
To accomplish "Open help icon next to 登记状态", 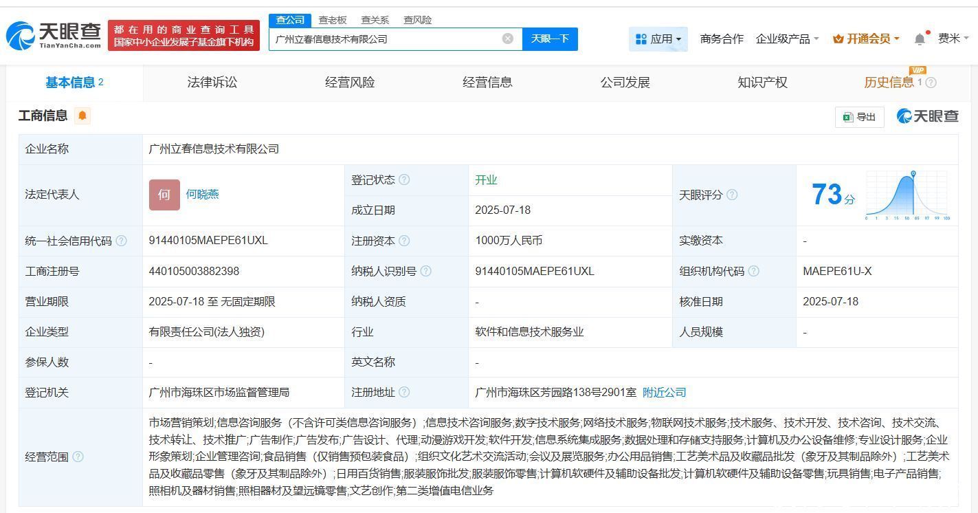I will 404,179.
